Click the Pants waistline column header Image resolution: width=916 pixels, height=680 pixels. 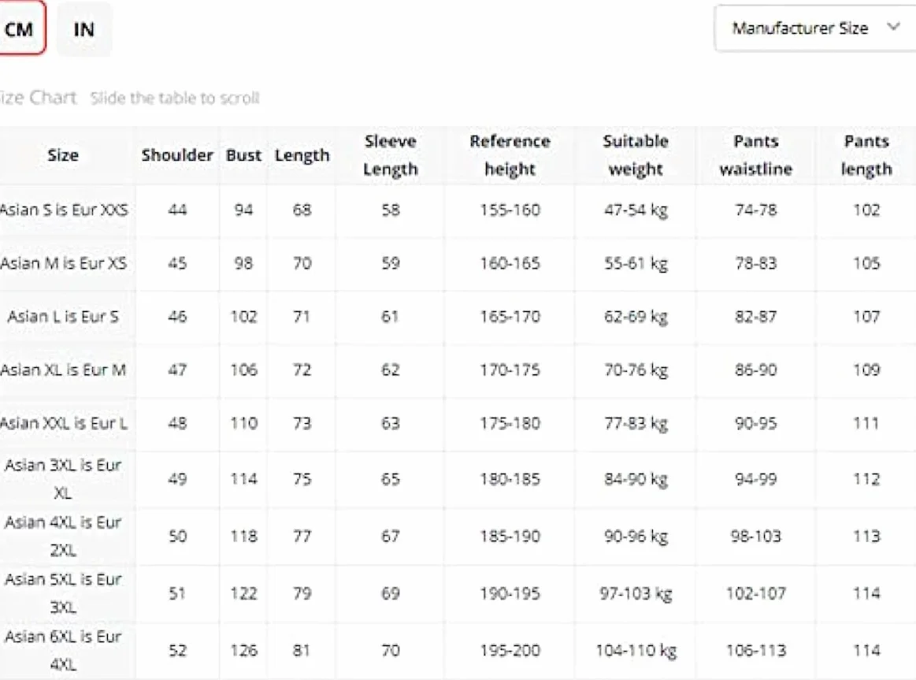(x=756, y=155)
